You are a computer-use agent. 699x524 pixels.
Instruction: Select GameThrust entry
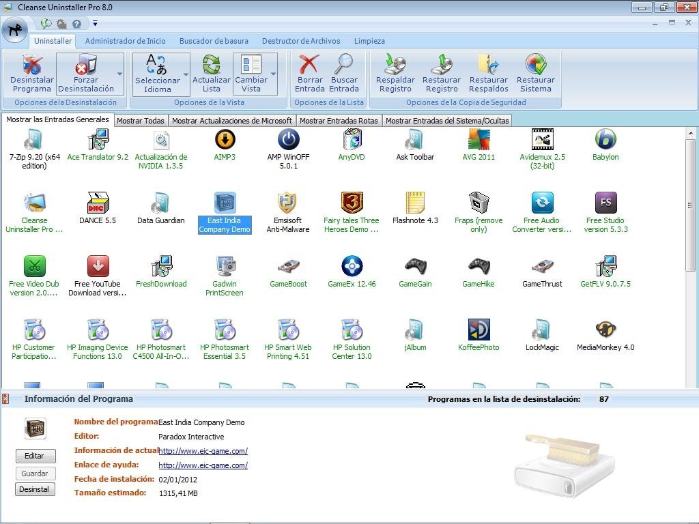(542, 273)
